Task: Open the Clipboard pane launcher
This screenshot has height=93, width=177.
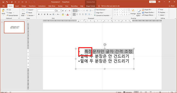Action: [x=19, y=18]
